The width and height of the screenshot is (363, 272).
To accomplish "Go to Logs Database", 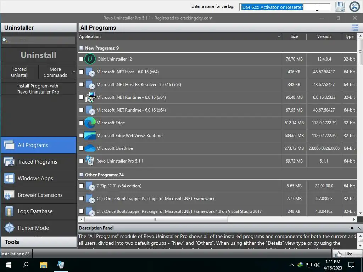I will point(39,211).
